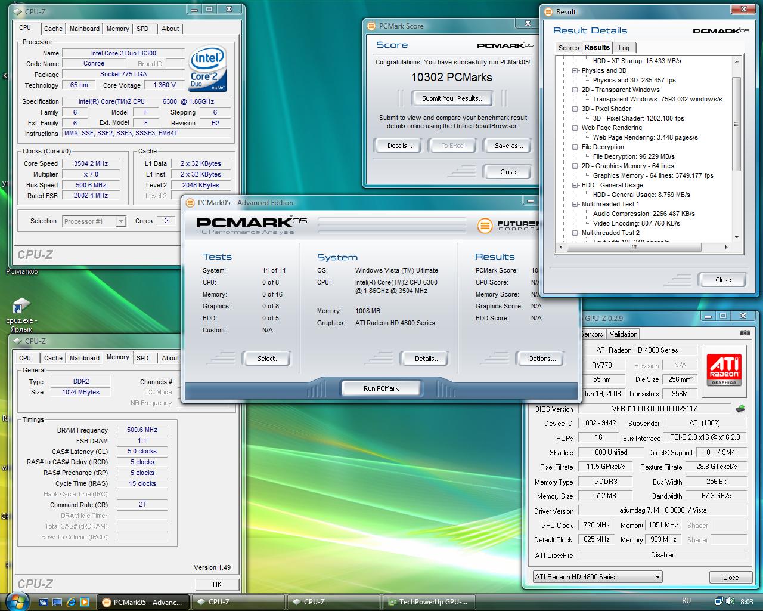Click the GPU Clock value 720 MHz
The width and height of the screenshot is (763, 611).
596,525
